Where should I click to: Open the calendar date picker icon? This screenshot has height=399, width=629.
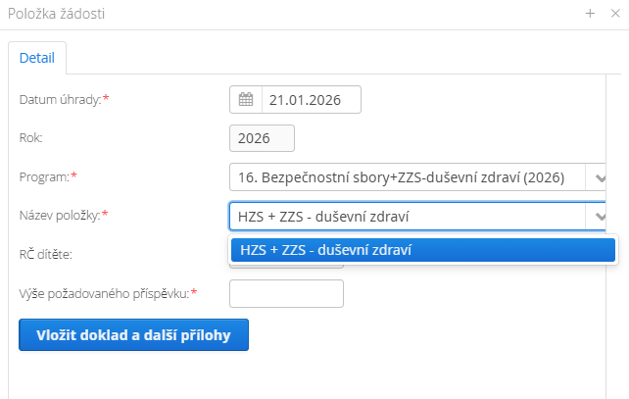(246, 100)
